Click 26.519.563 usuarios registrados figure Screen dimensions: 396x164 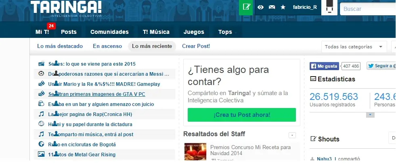pyautogui.click(x=334, y=97)
